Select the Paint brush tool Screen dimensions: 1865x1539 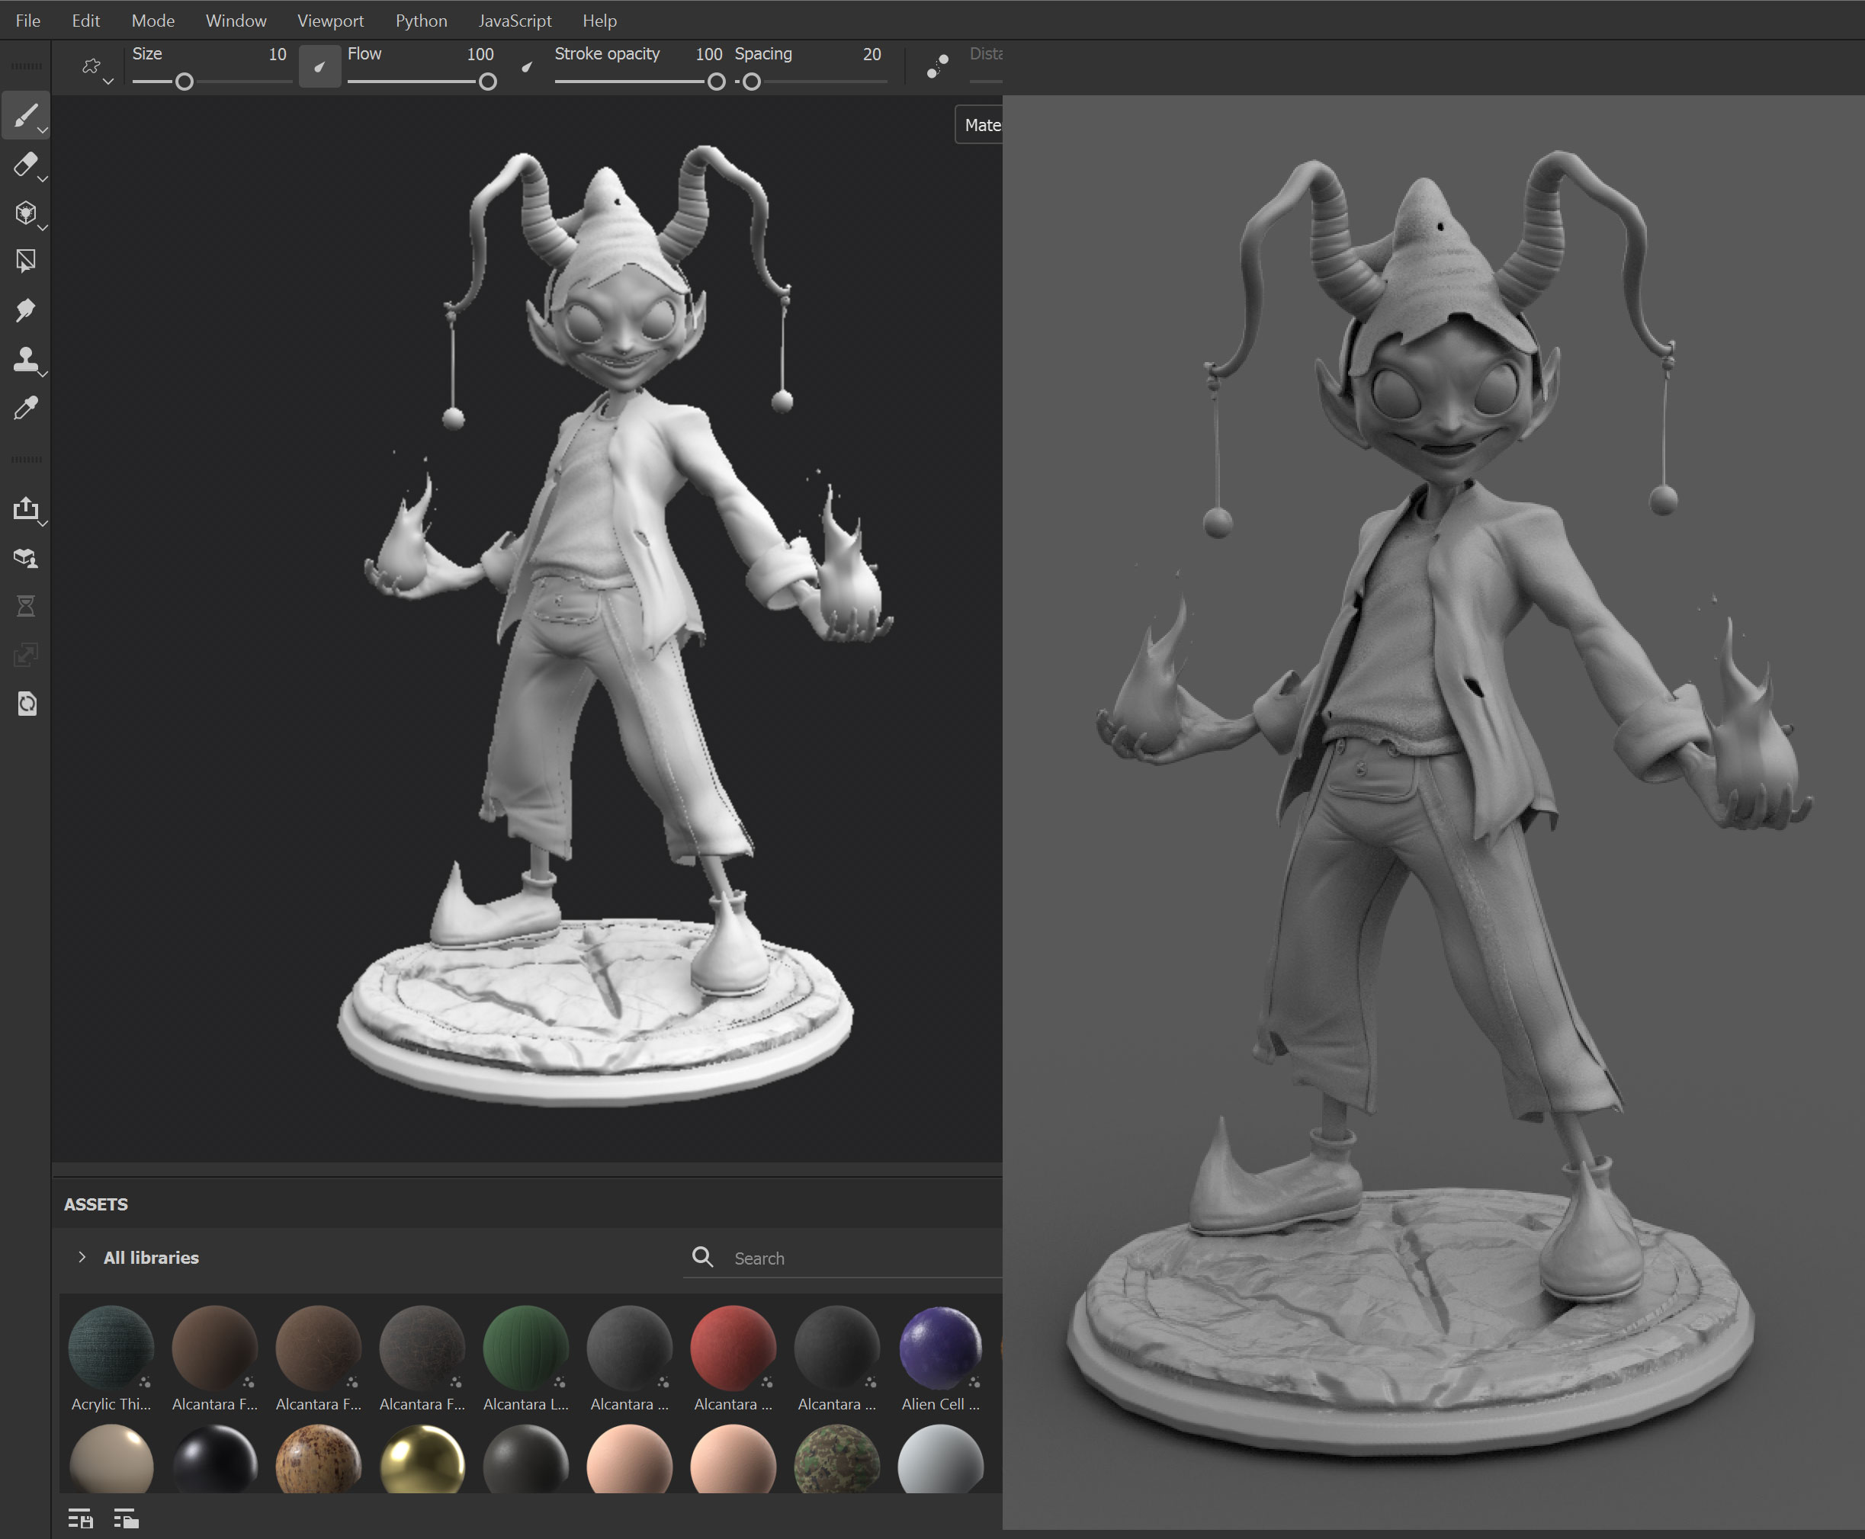(x=25, y=115)
